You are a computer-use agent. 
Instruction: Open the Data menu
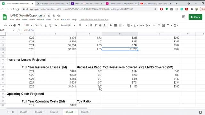click(49, 19)
